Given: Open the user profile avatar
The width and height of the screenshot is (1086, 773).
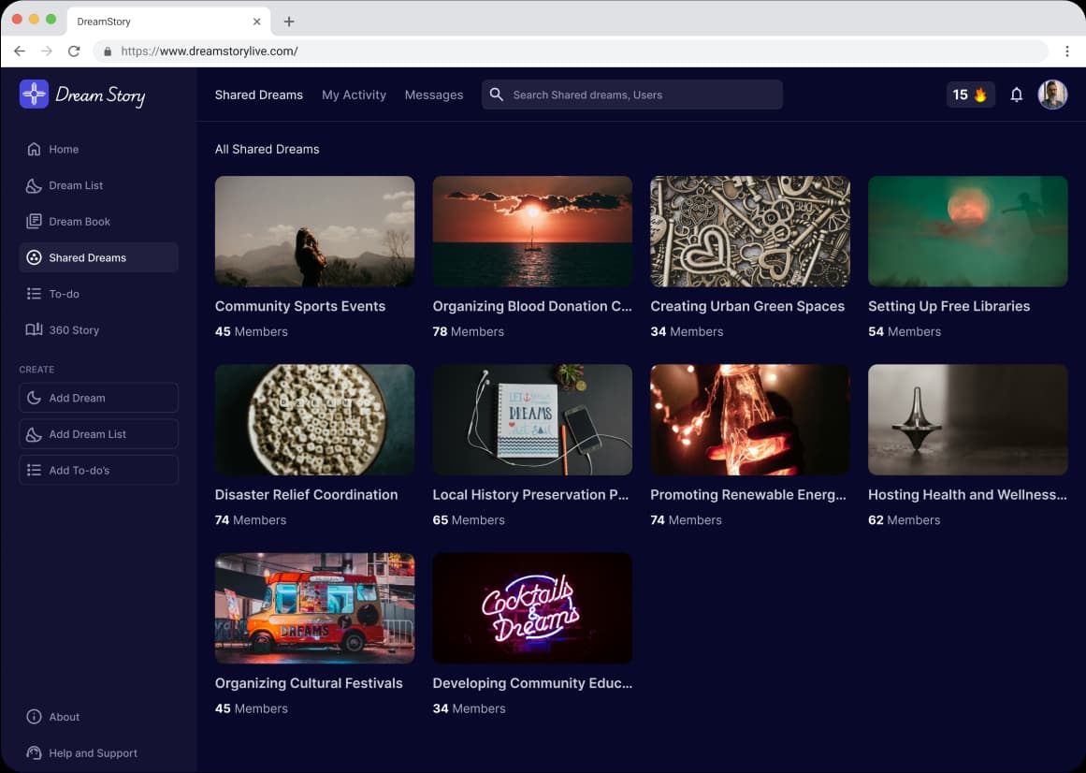Looking at the screenshot, I should coord(1052,95).
